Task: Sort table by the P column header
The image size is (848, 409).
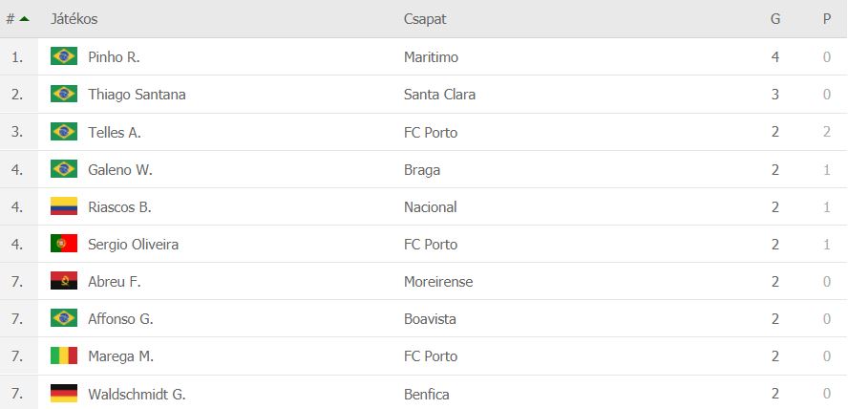Action: tap(826, 19)
